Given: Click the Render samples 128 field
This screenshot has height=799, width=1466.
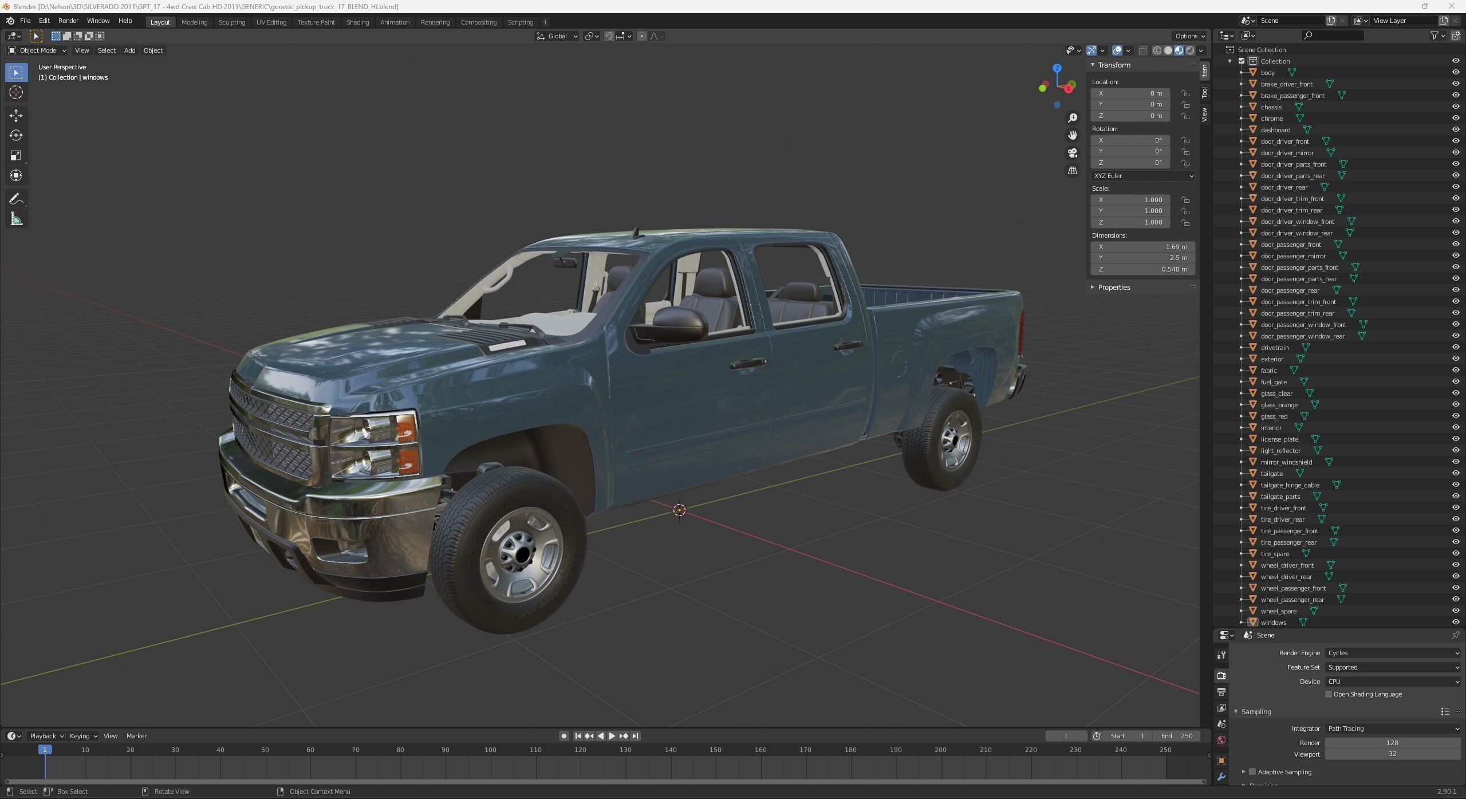Looking at the screenshot, I should (x=1393, y=743).
